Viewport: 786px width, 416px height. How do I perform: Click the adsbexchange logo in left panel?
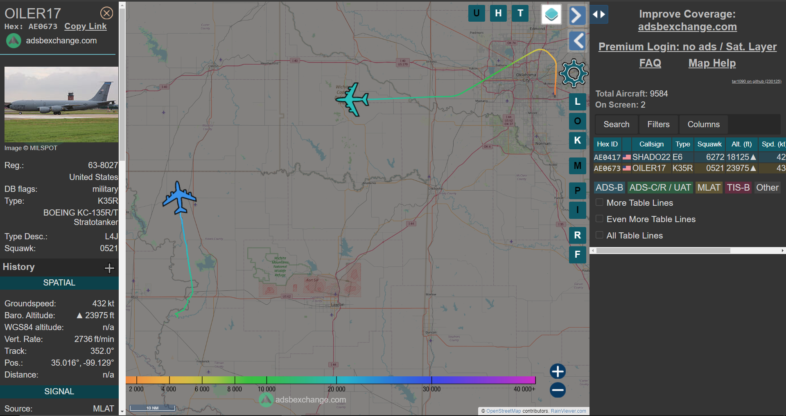pos(14,41)
